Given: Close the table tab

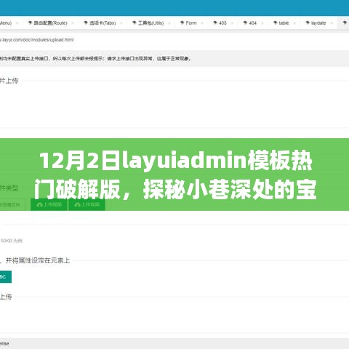Looking at the screenshot, I should click(x=294, y=23).
